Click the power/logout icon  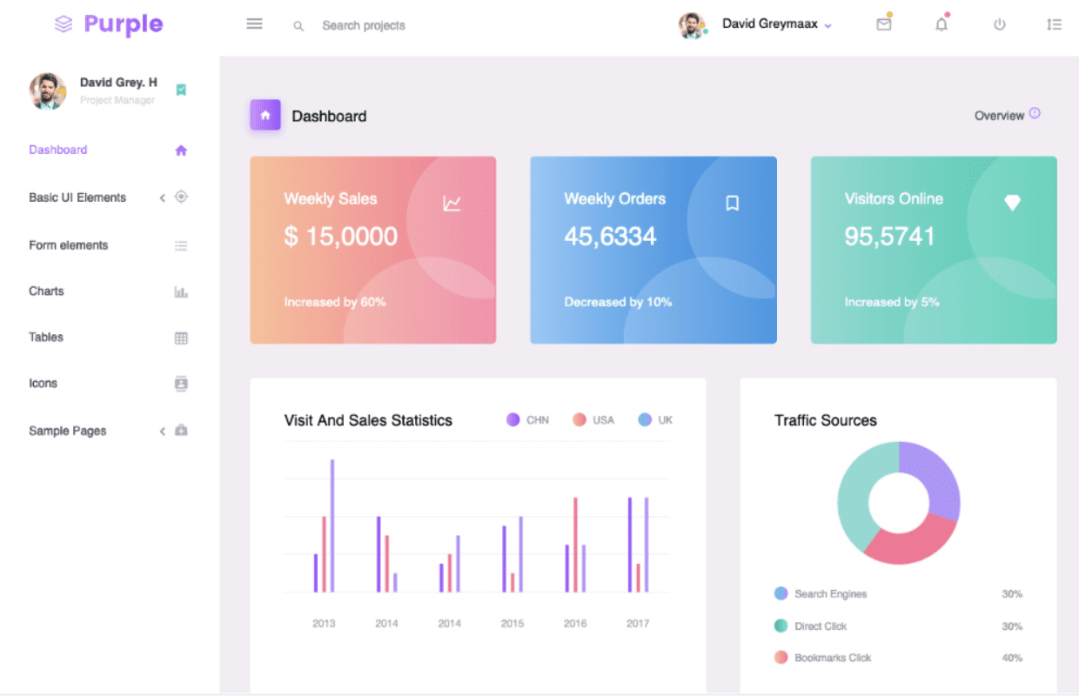coord(999,24)
